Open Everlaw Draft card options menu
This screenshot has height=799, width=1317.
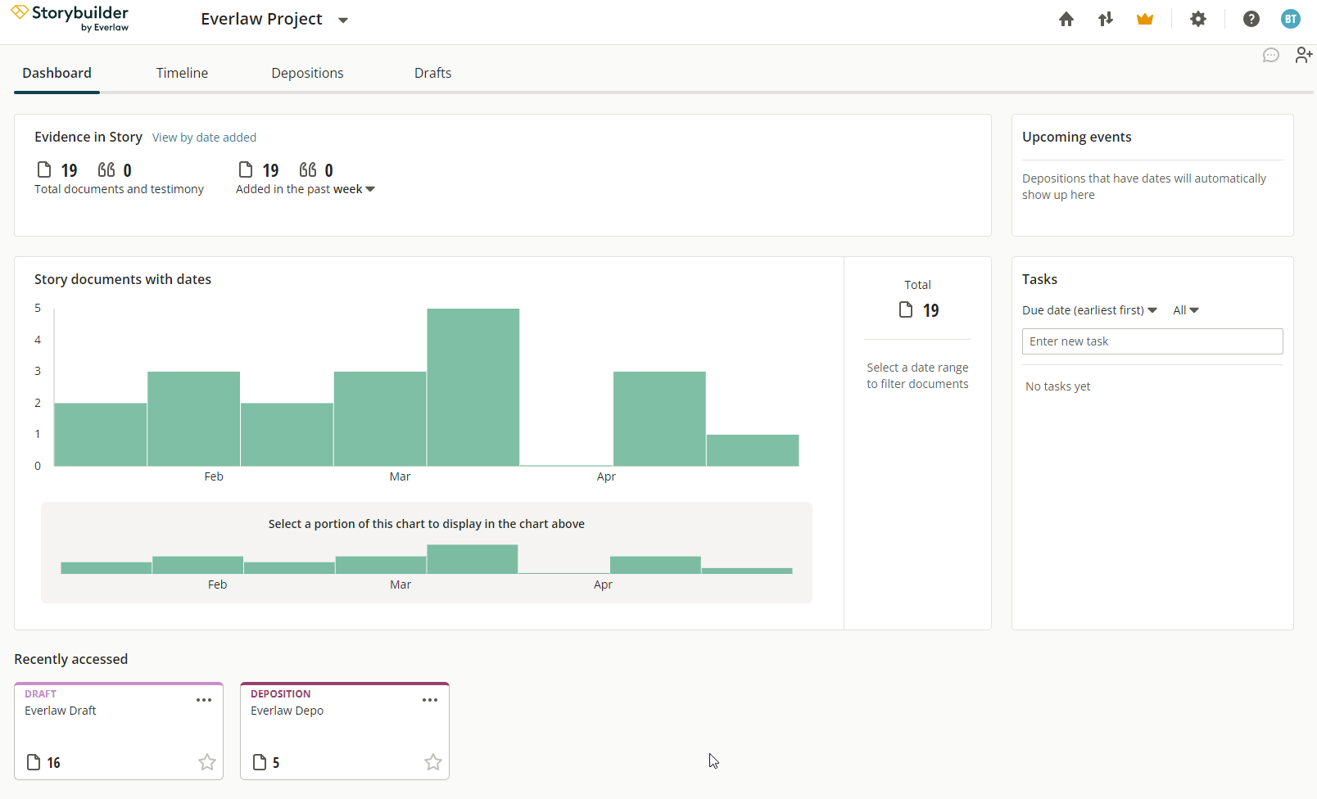pos(204,700)
